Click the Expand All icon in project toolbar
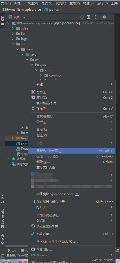 [89, 17]
